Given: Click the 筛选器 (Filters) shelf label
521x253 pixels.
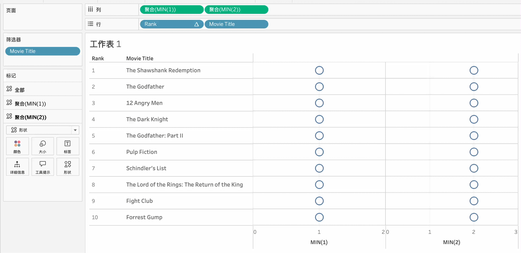Looking at the screenshot, I should pos(14,40).
